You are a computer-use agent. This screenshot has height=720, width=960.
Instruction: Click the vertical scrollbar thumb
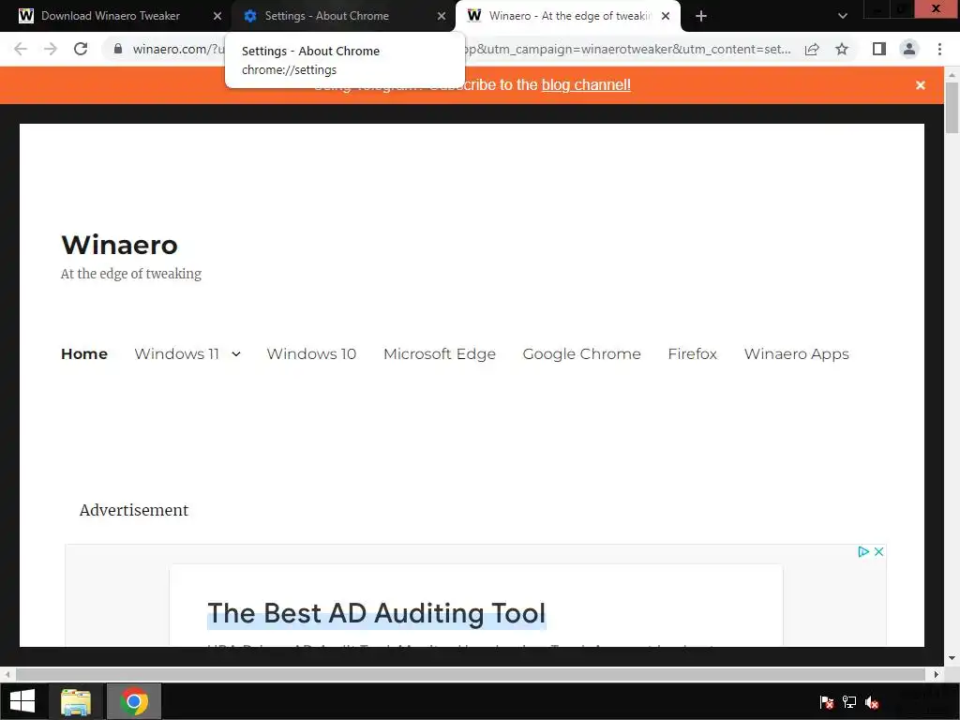(952, 107)
